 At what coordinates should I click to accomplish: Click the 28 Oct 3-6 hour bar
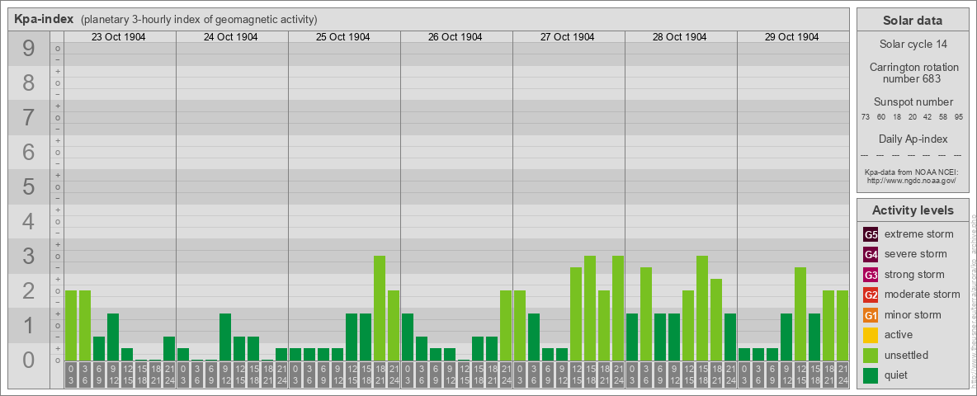click(645, 313)
